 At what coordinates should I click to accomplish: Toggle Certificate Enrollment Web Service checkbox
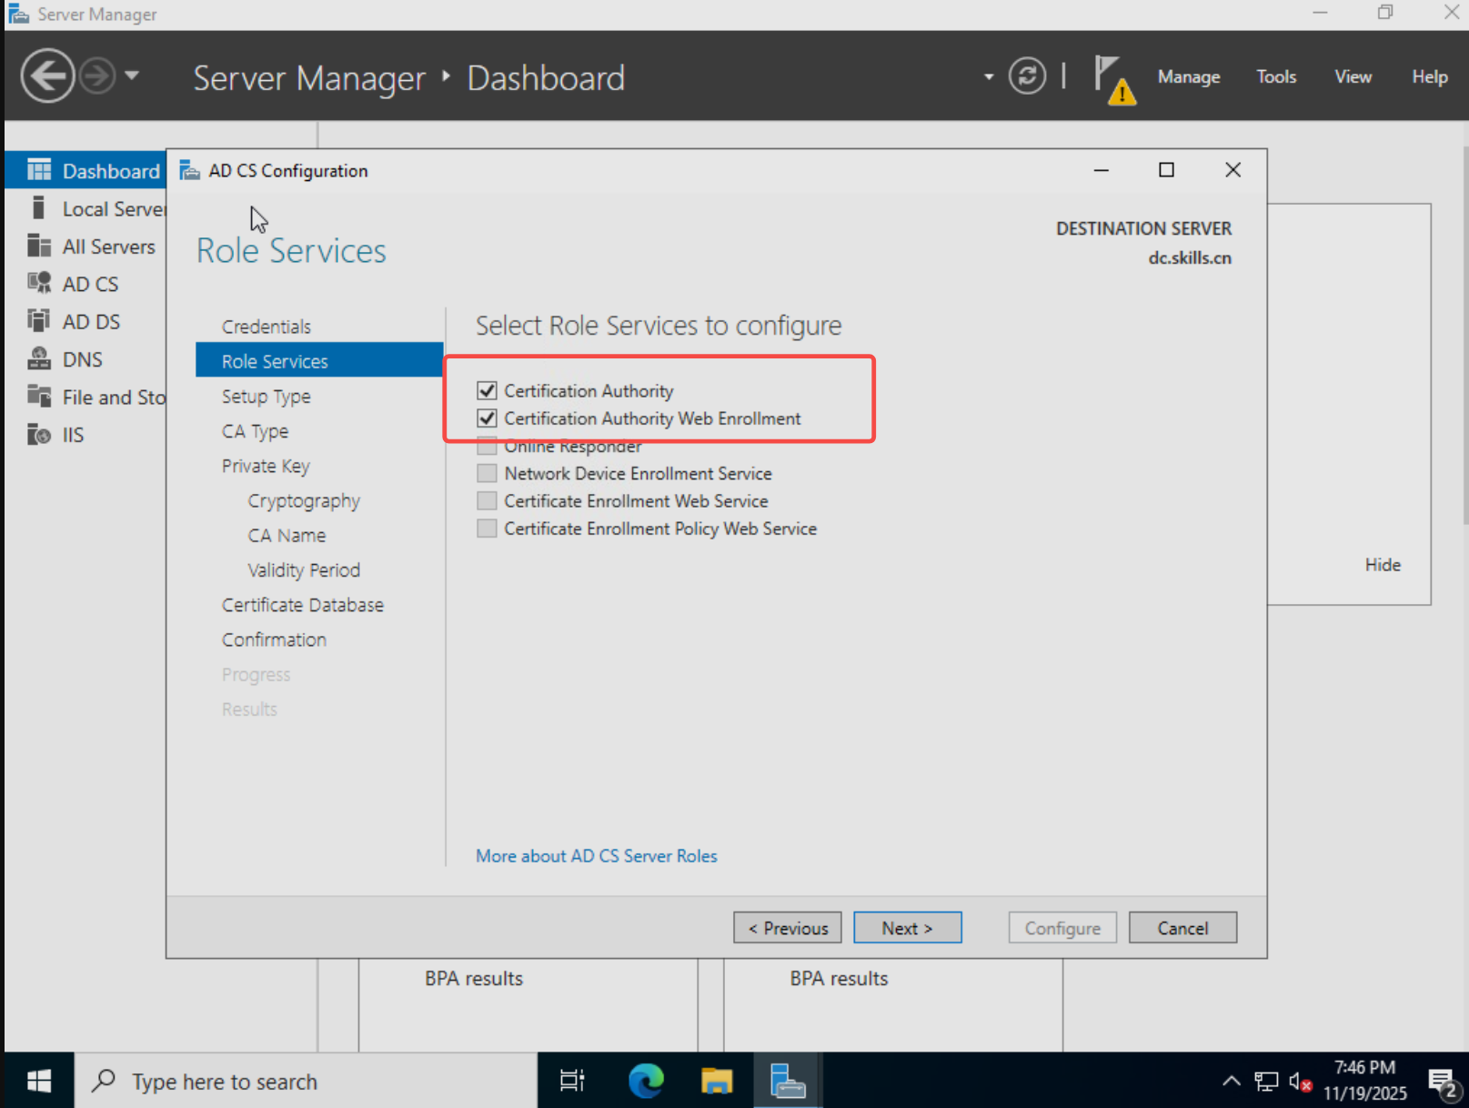487,501
